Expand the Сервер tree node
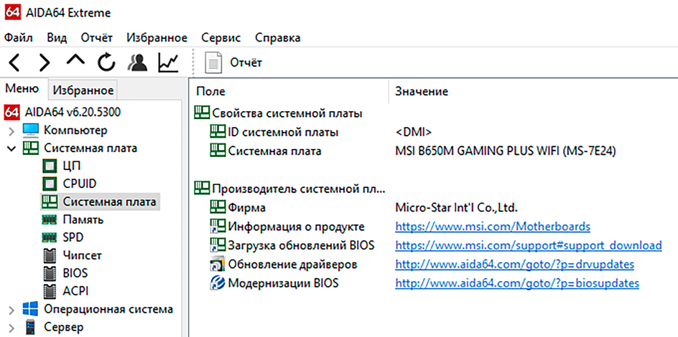 click(x=11, y=328)
